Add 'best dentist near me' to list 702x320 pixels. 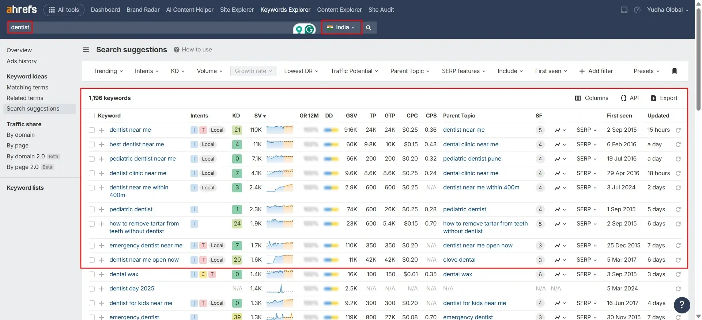pyautogui.click(x=102, y=144)
